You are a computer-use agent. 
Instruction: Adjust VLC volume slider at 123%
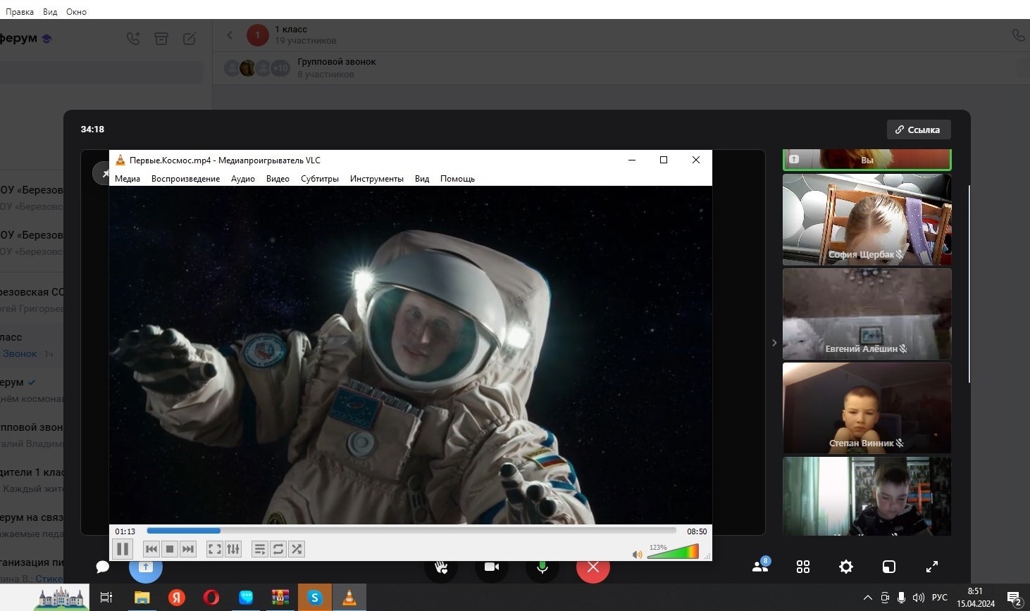[x=673, y=552]
